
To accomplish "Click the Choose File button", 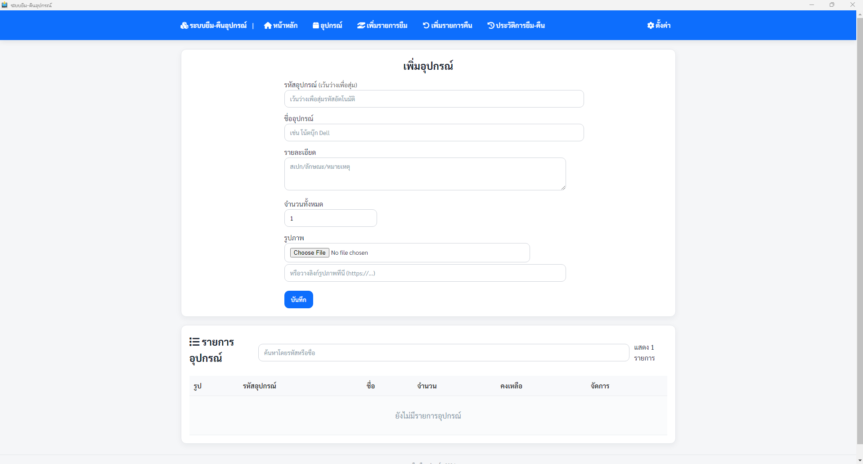I will point(310,253).
